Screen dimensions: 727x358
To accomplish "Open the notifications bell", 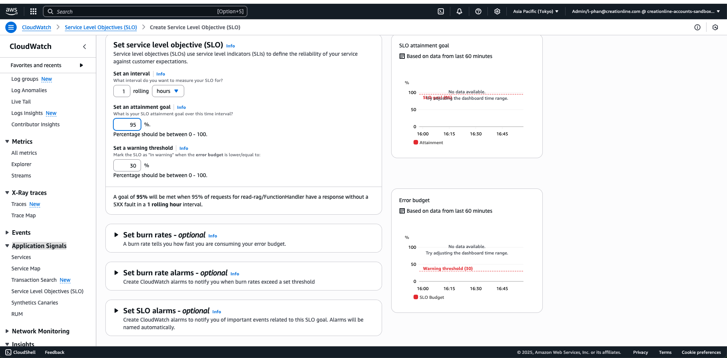I will 459,11.
